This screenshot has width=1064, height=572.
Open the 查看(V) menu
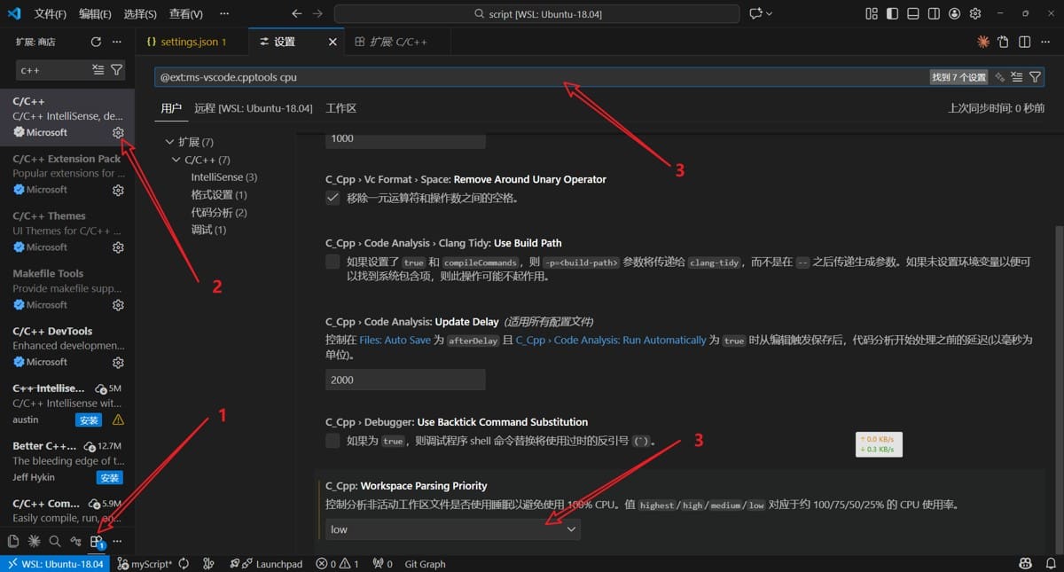[185, 14]
